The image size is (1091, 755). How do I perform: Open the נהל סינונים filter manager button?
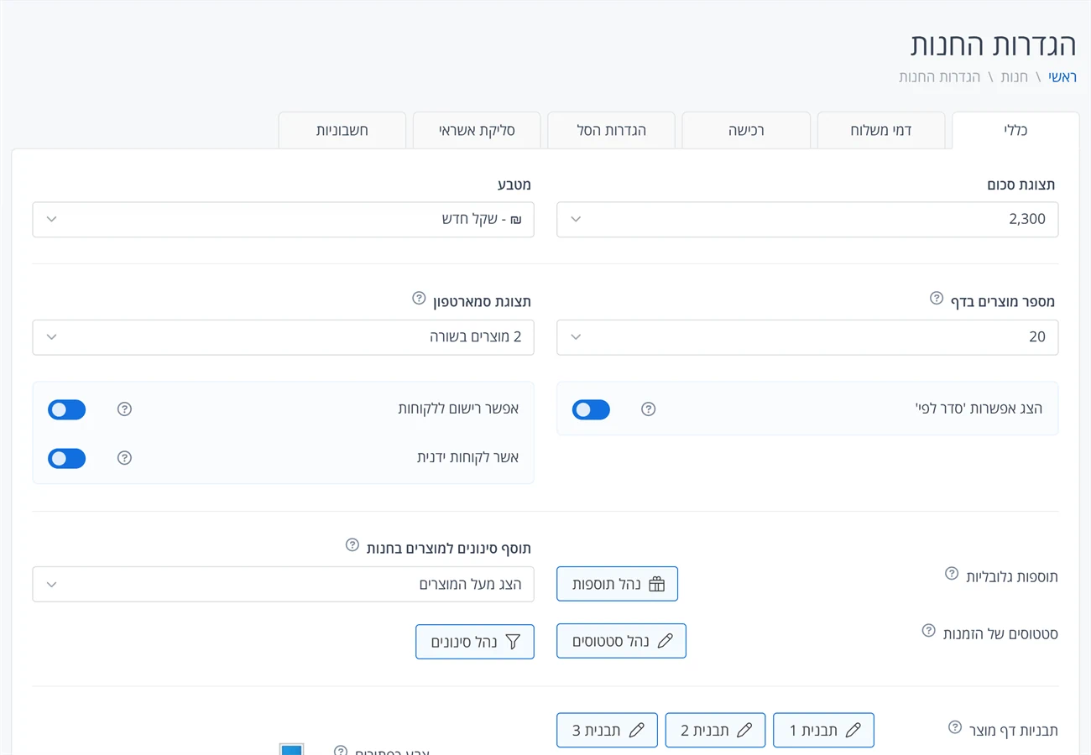coord(475,642)
